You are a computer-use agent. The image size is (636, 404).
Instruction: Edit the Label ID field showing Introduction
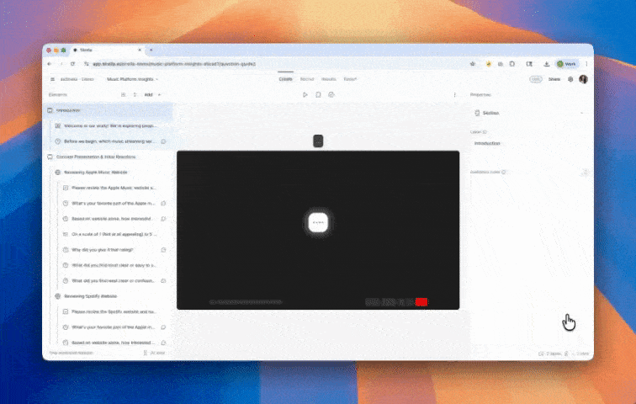point(529,143)
